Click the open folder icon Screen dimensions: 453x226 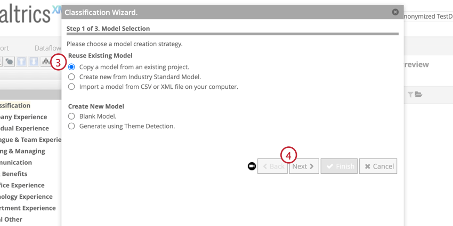click(x=419, y=95)
